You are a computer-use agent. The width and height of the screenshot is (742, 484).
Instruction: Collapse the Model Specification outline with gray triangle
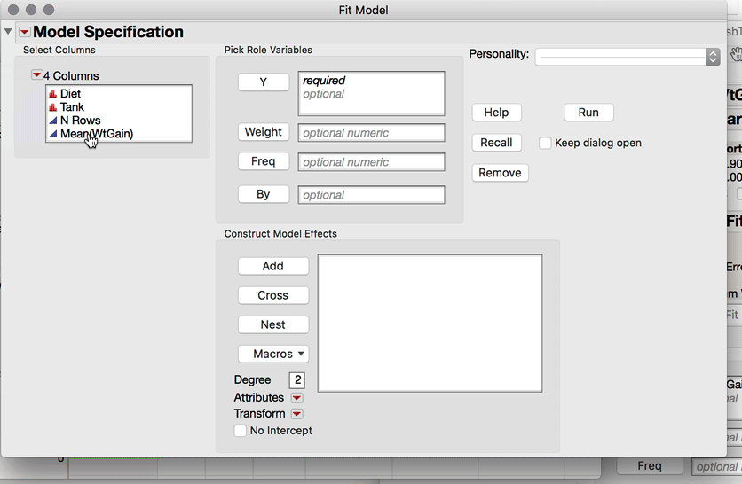pos(8,32)
